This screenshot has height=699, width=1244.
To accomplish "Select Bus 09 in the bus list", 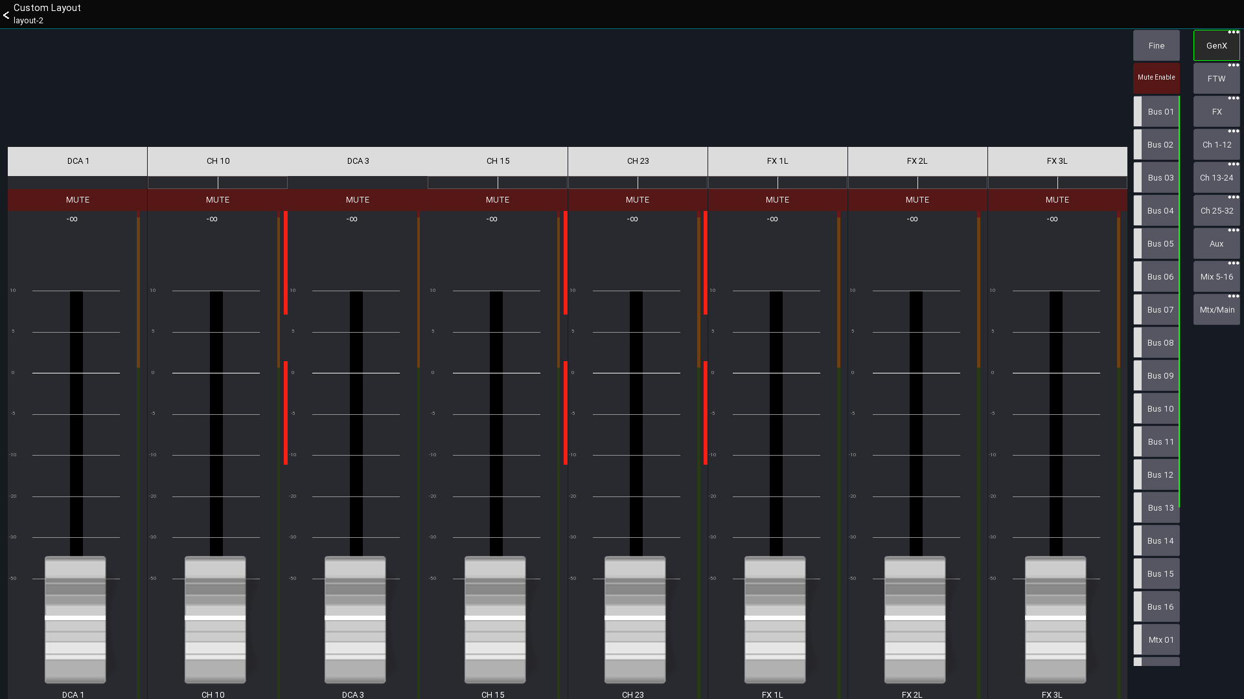I will [x=1159, y=376].
